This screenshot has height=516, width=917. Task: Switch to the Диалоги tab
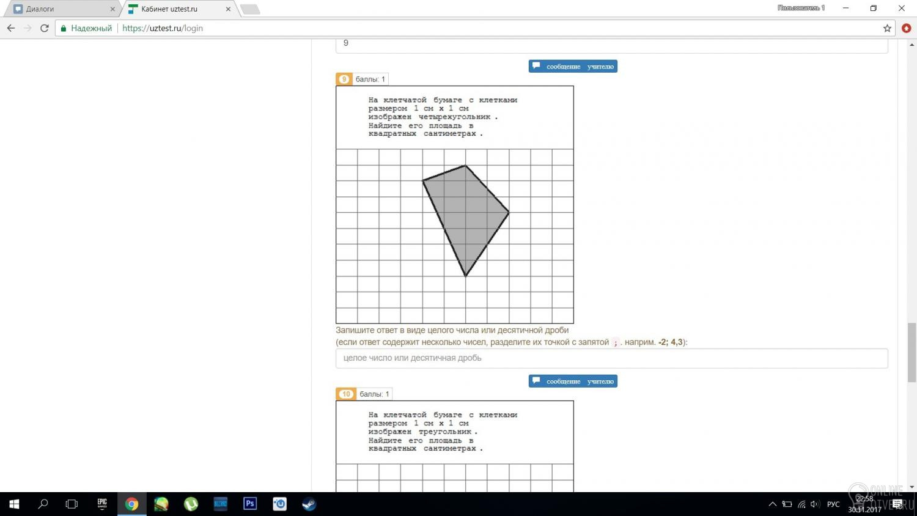coord(61,9)
